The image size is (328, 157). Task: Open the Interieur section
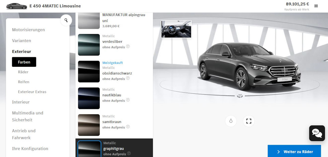pos(21,102)
